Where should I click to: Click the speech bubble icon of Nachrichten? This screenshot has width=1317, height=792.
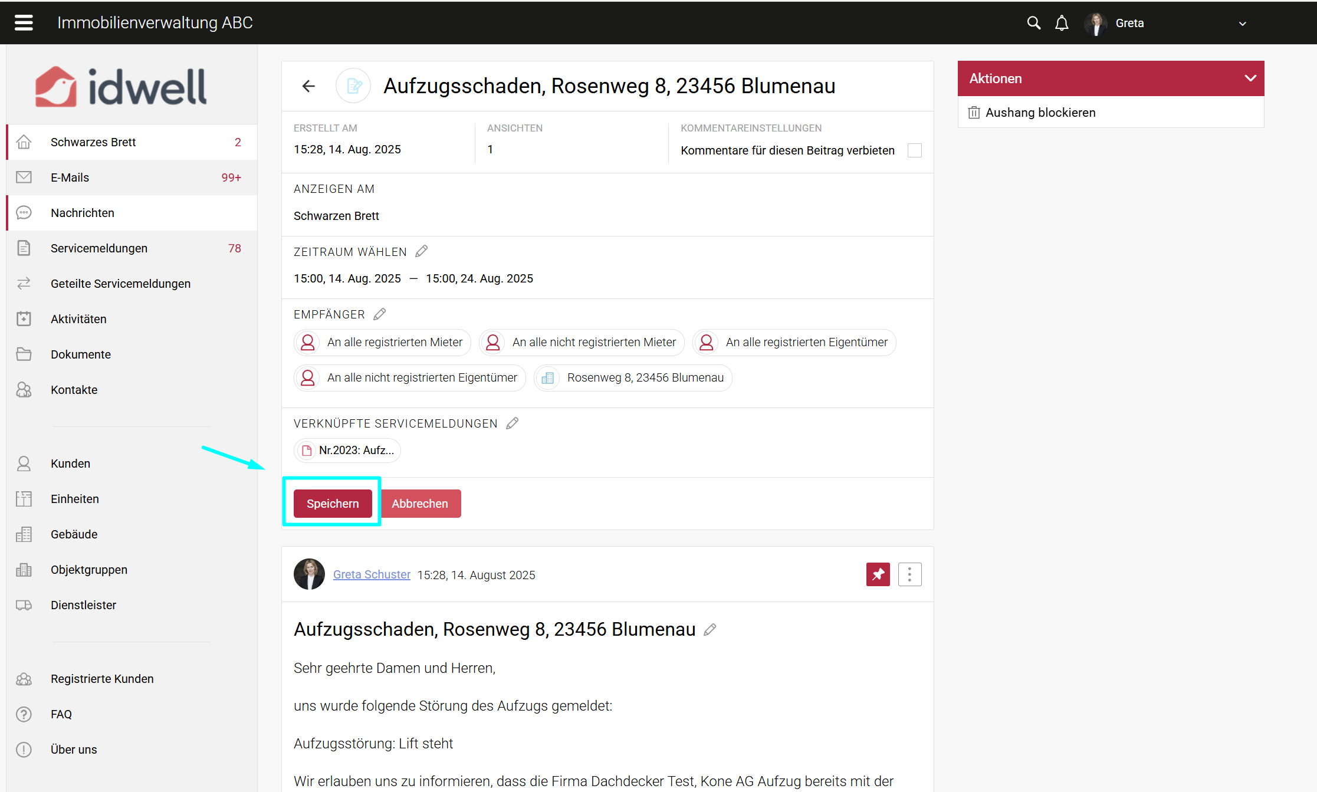click(x=24, y=212)
